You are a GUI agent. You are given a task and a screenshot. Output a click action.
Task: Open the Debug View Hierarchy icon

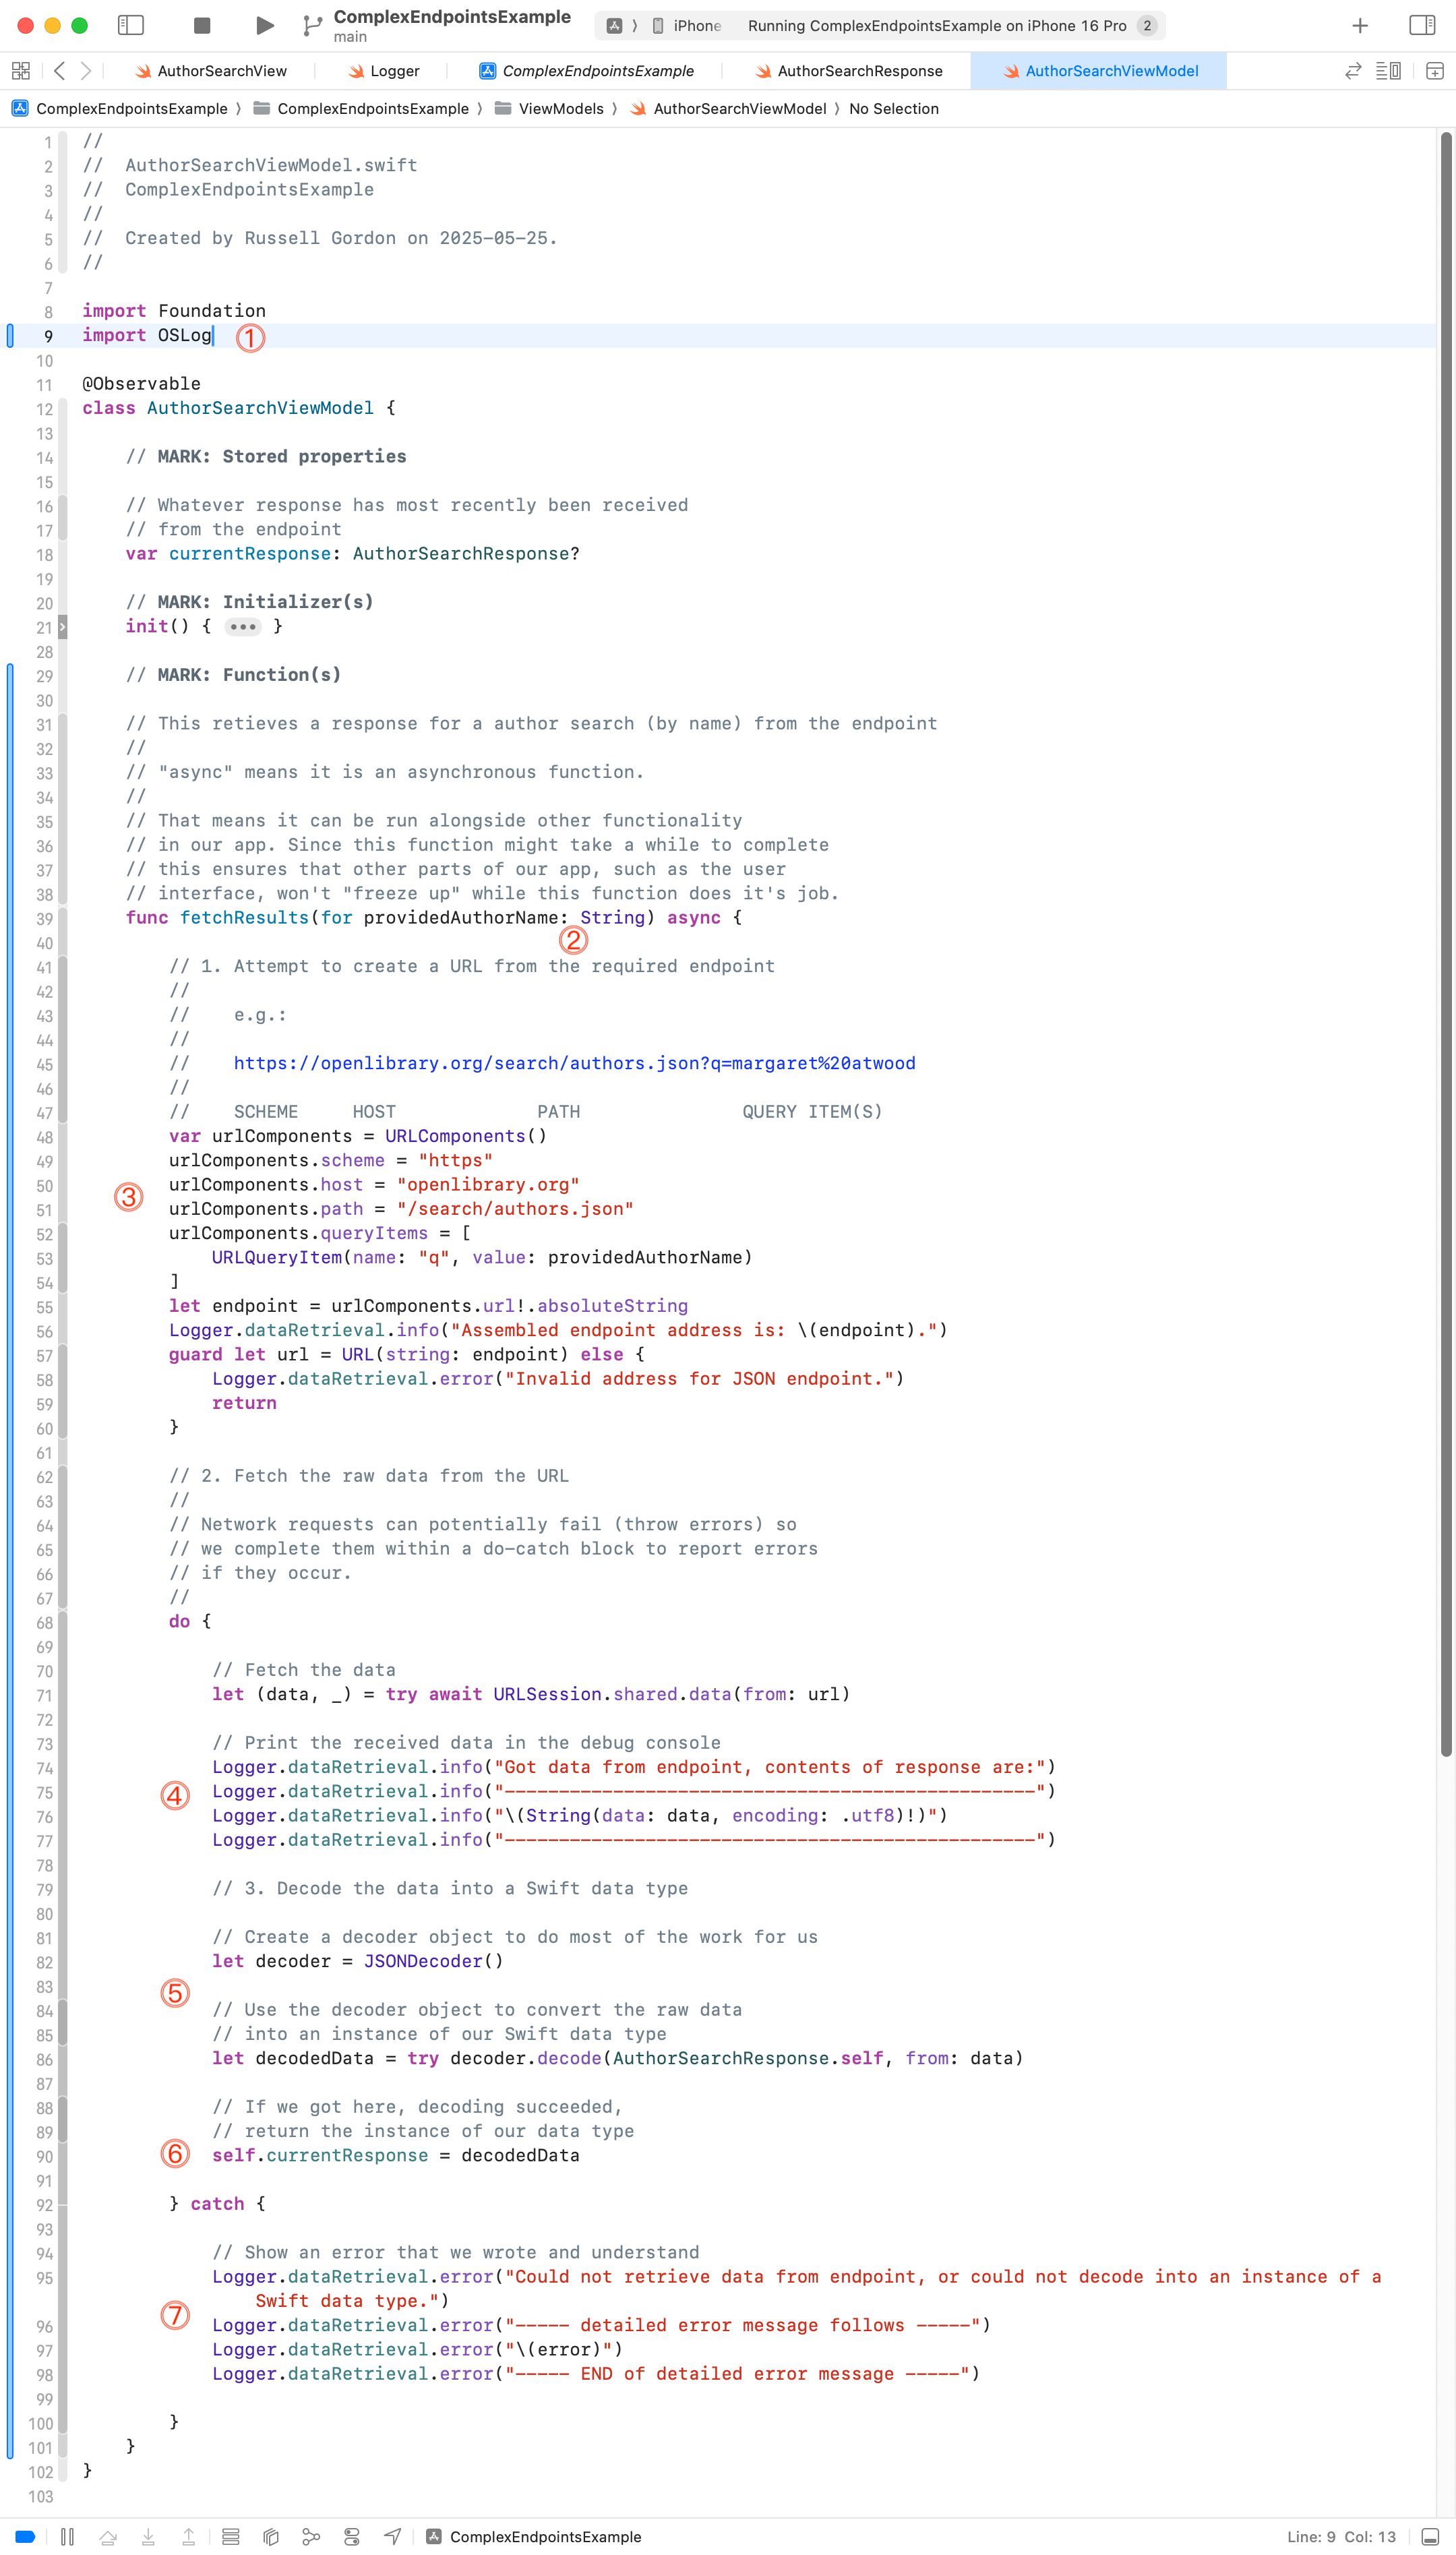(270, 2536)
